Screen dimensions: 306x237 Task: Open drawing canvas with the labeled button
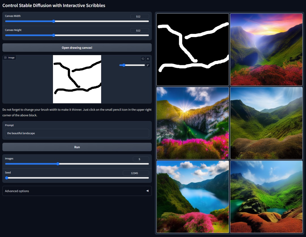click(77, 47)
